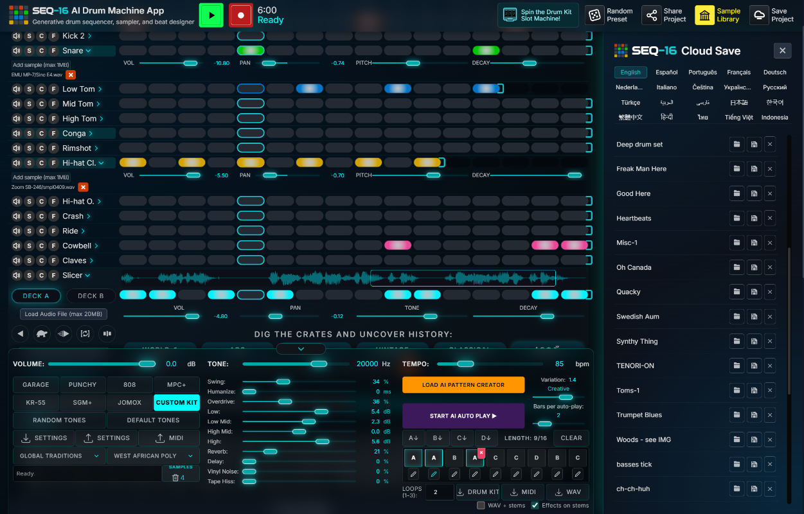Screen dimensions: 804x514
Task: Solo the Crash track with its S toggle
Action: 28,216
